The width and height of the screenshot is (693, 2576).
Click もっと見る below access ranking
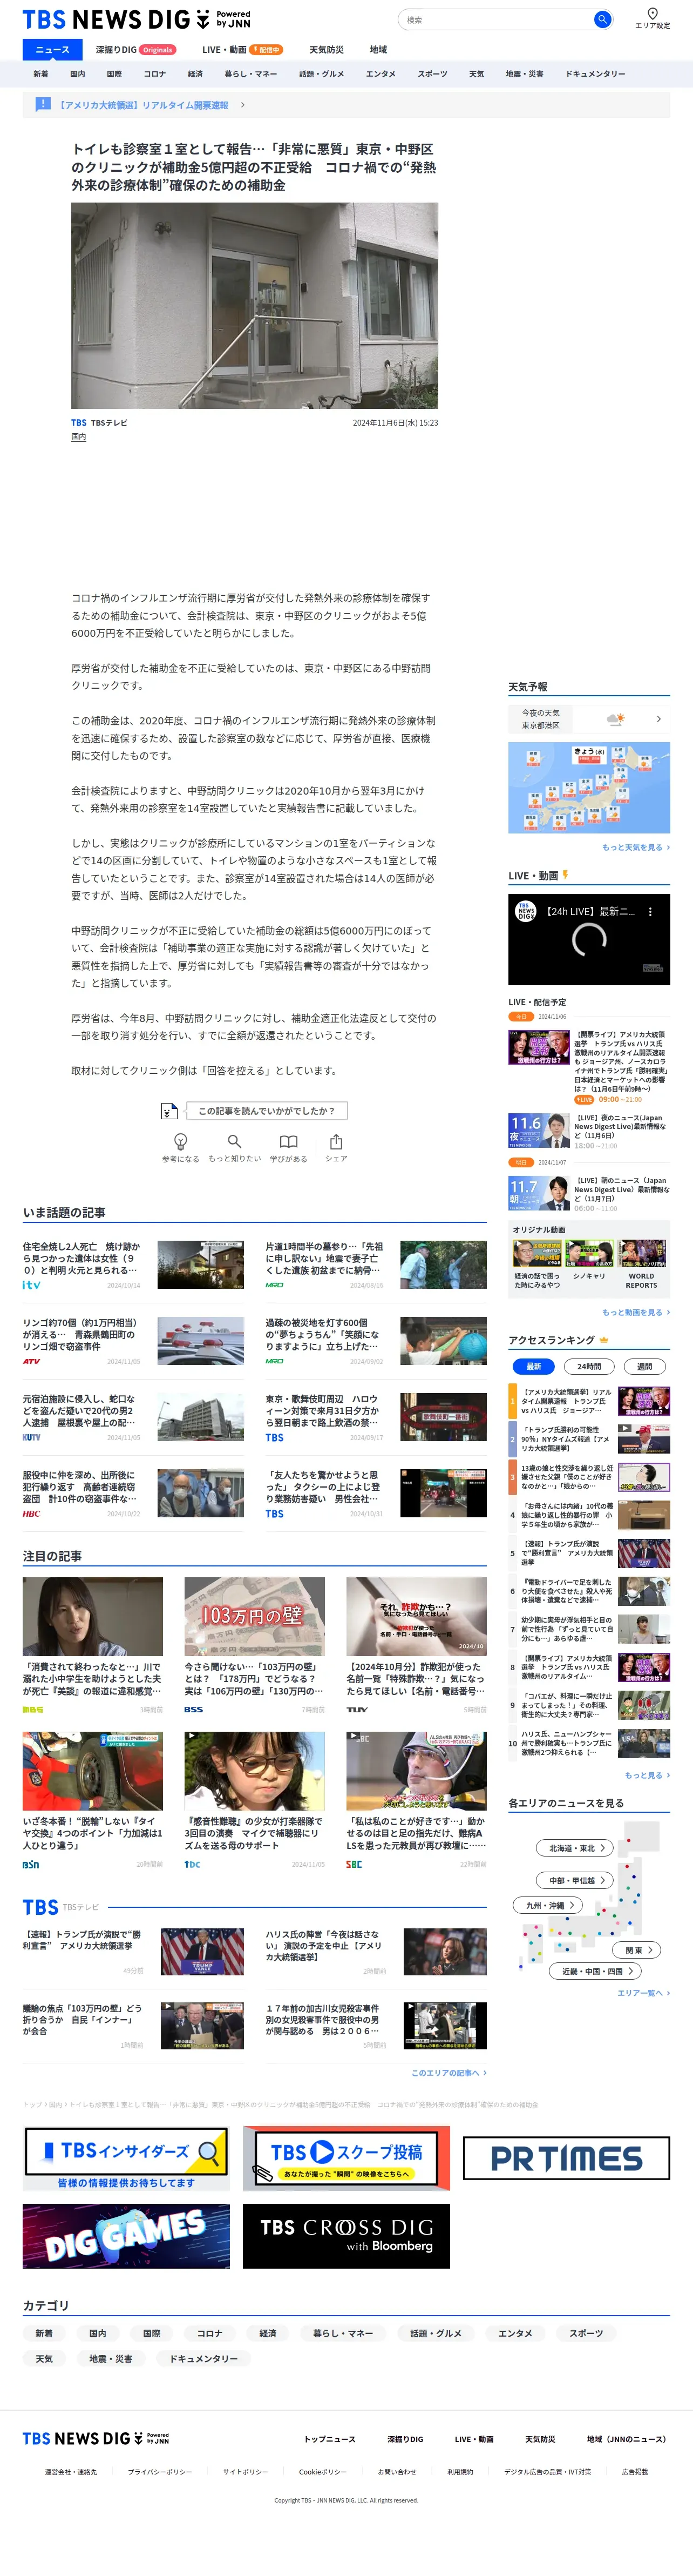coord(647,1775)
